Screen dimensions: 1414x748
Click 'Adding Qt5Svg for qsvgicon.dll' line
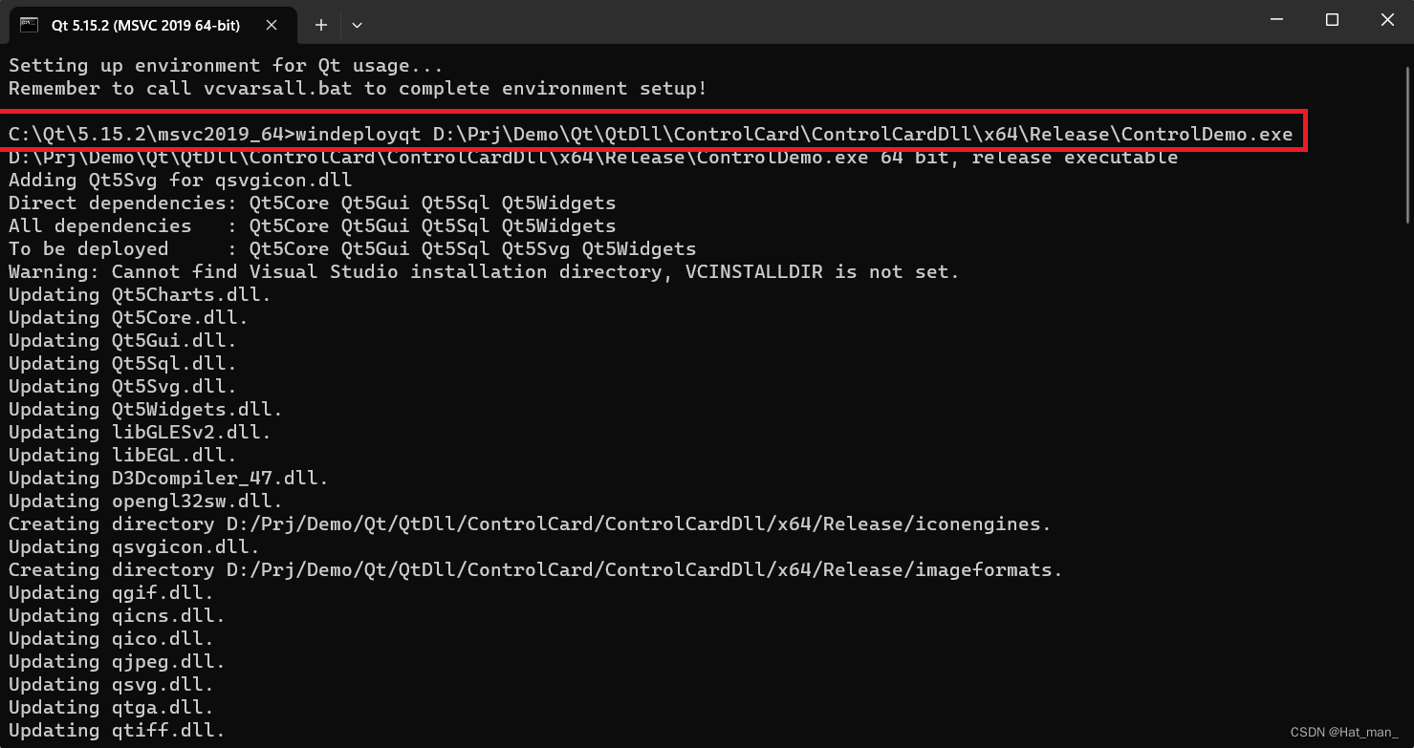click(181, 181)
